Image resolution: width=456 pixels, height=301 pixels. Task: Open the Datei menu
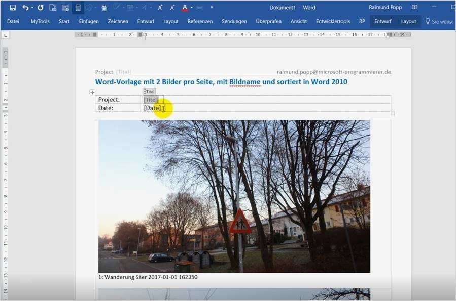click(x=13, y=21)
